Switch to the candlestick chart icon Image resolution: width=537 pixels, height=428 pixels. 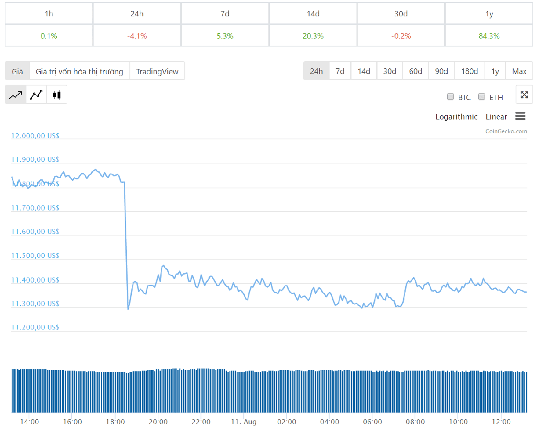[57, 95]
